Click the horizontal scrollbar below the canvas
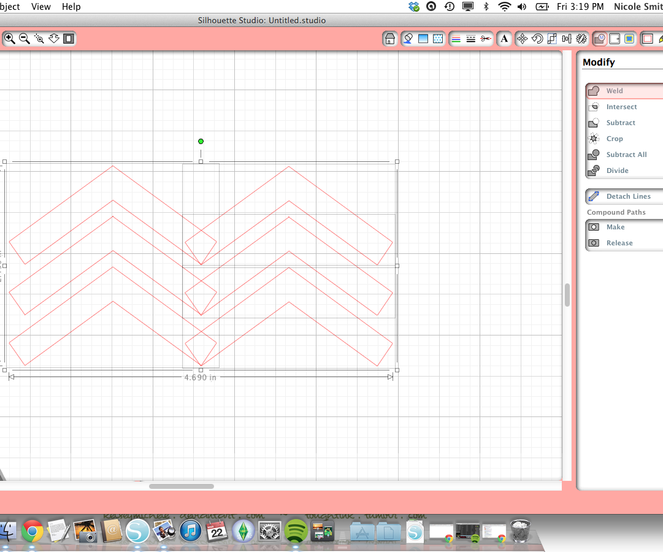This screenshot has height=552, width=663. click(181, 486)
